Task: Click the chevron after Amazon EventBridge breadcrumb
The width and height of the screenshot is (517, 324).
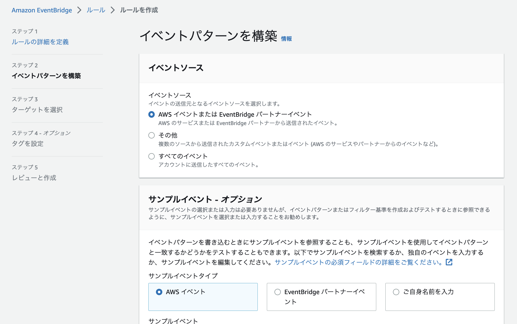Action: point(79,10)
